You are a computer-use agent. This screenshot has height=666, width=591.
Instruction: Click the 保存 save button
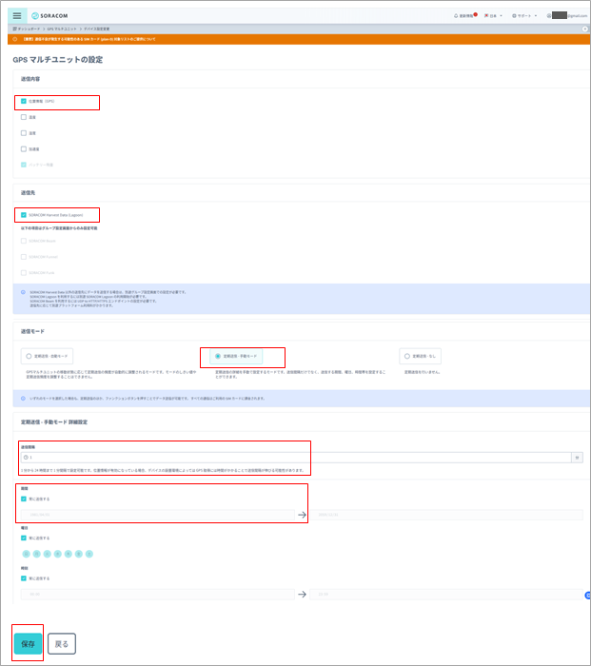(x=28, y=643)
